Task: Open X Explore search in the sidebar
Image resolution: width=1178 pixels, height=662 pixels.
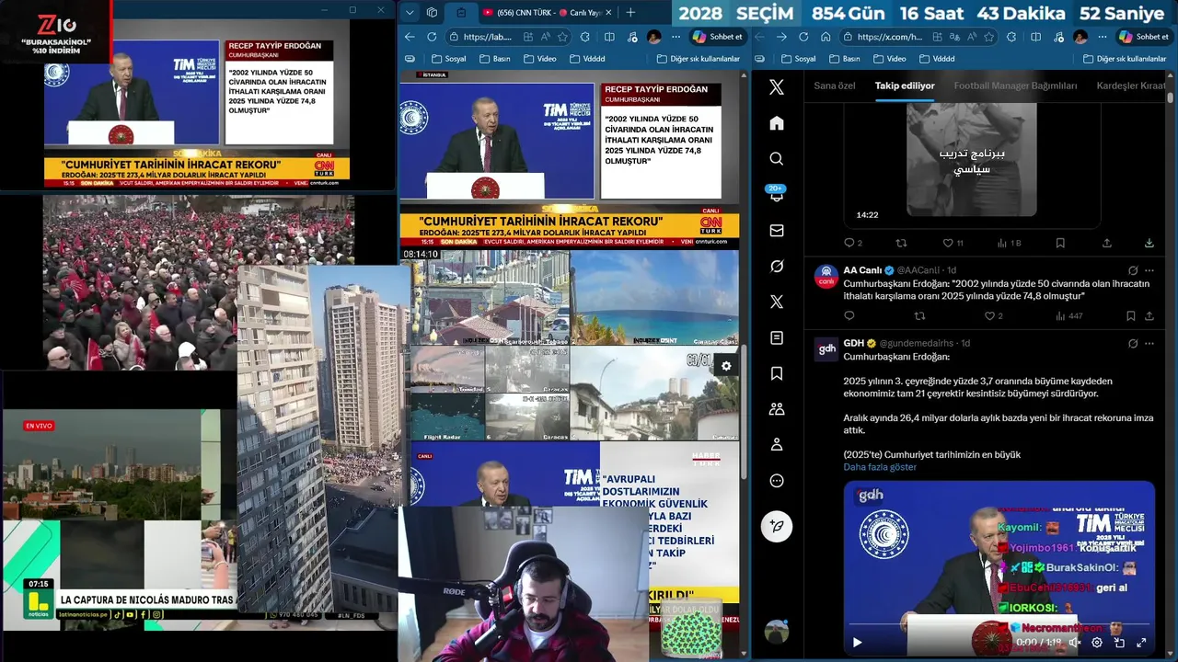Action: point(777,159)
